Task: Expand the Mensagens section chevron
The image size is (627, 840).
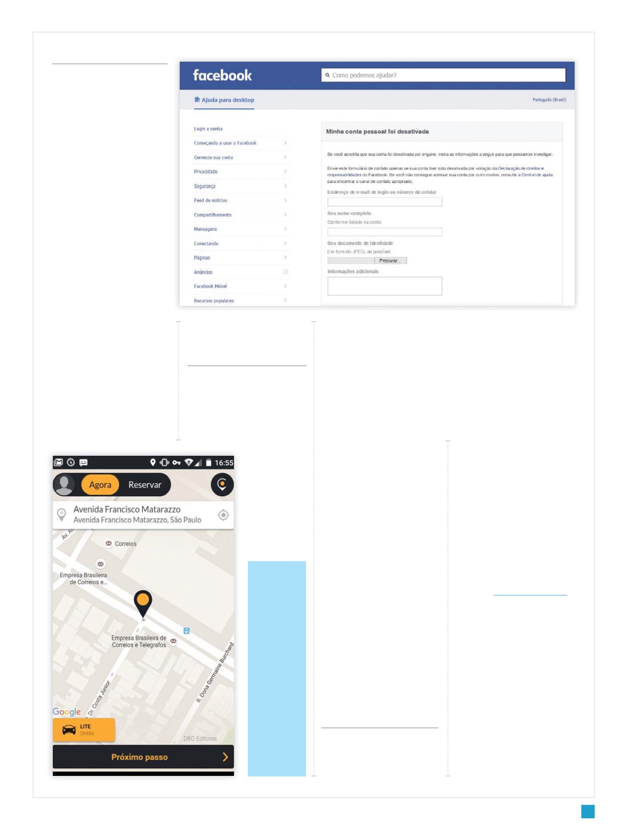Action: click(285, 229)
